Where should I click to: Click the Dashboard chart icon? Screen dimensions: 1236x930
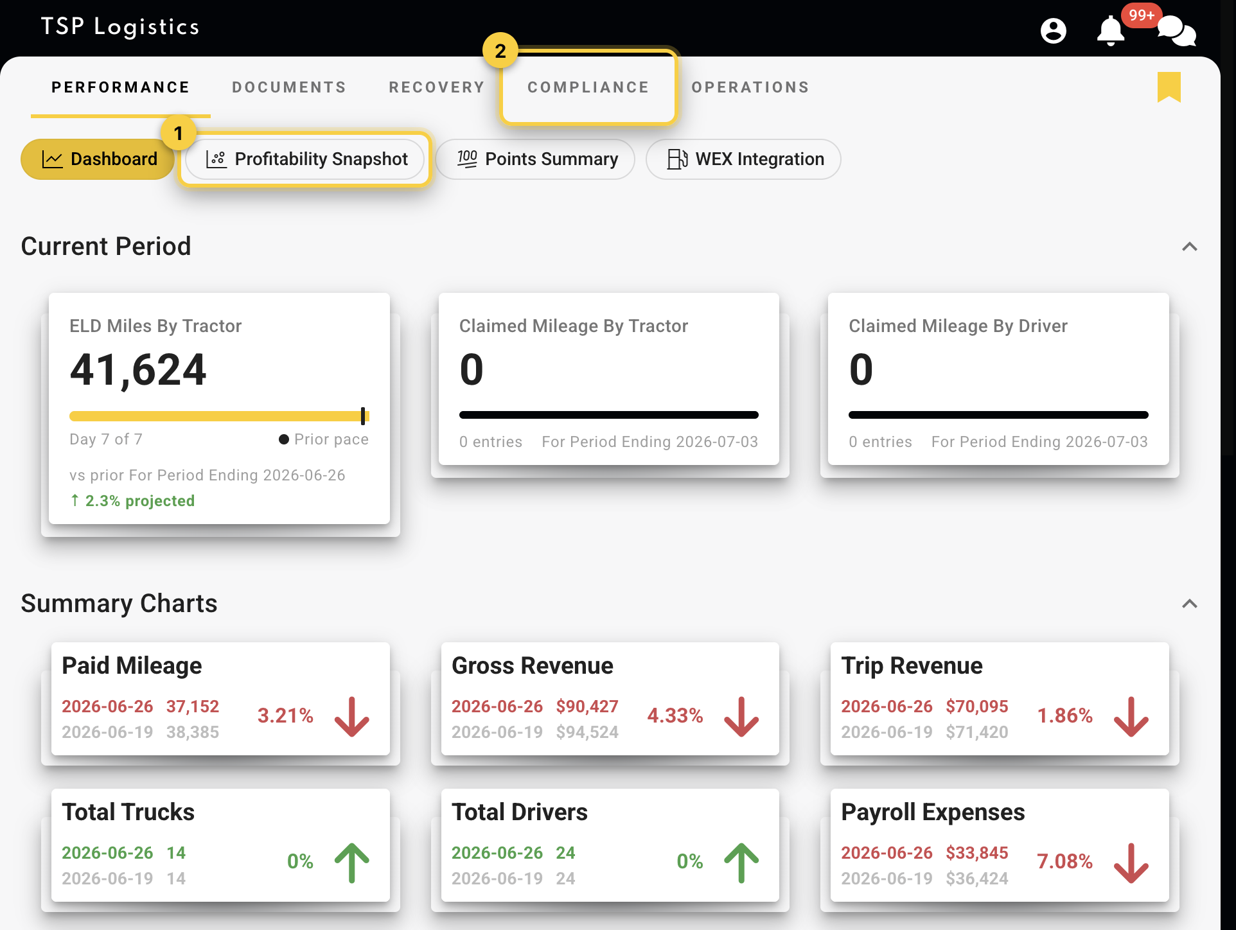[52, 159]
